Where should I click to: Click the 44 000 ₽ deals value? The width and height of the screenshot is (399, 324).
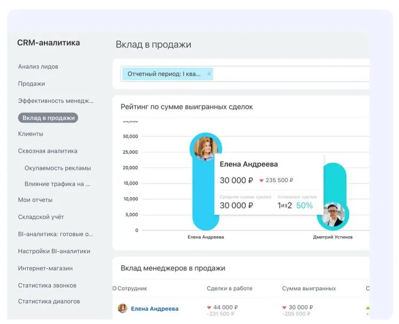pos(225,307)
